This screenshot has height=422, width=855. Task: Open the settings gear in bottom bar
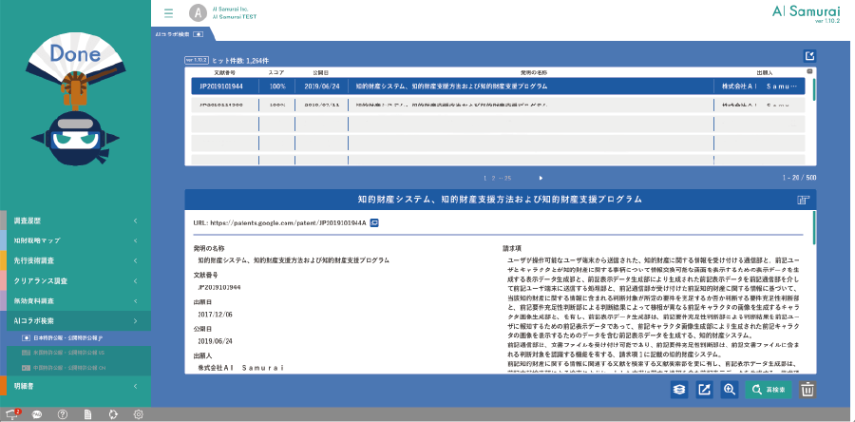(x=139, y=414)
